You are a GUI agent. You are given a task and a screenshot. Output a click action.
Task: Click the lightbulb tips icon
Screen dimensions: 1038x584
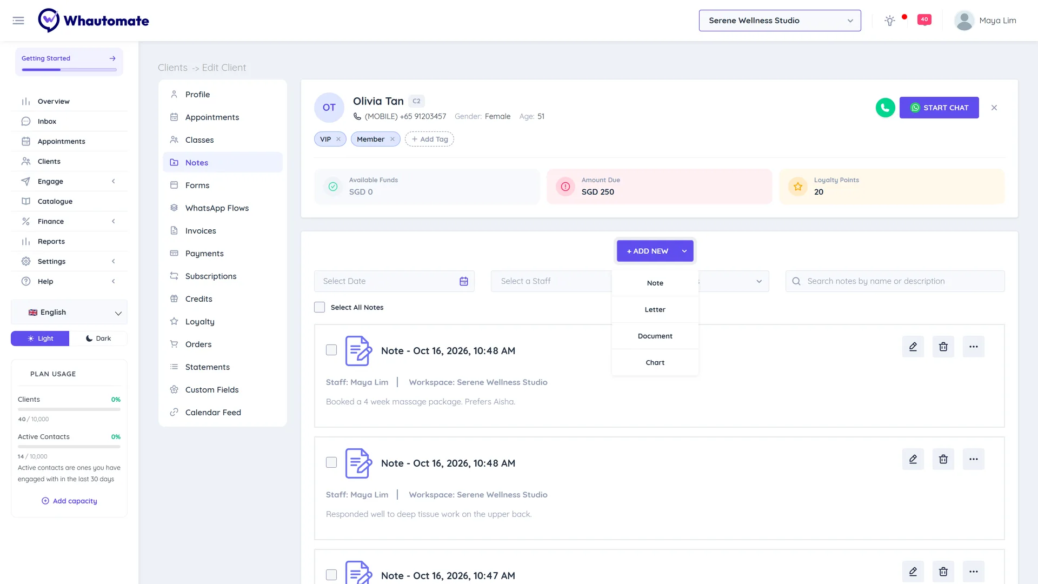(889, 21)
